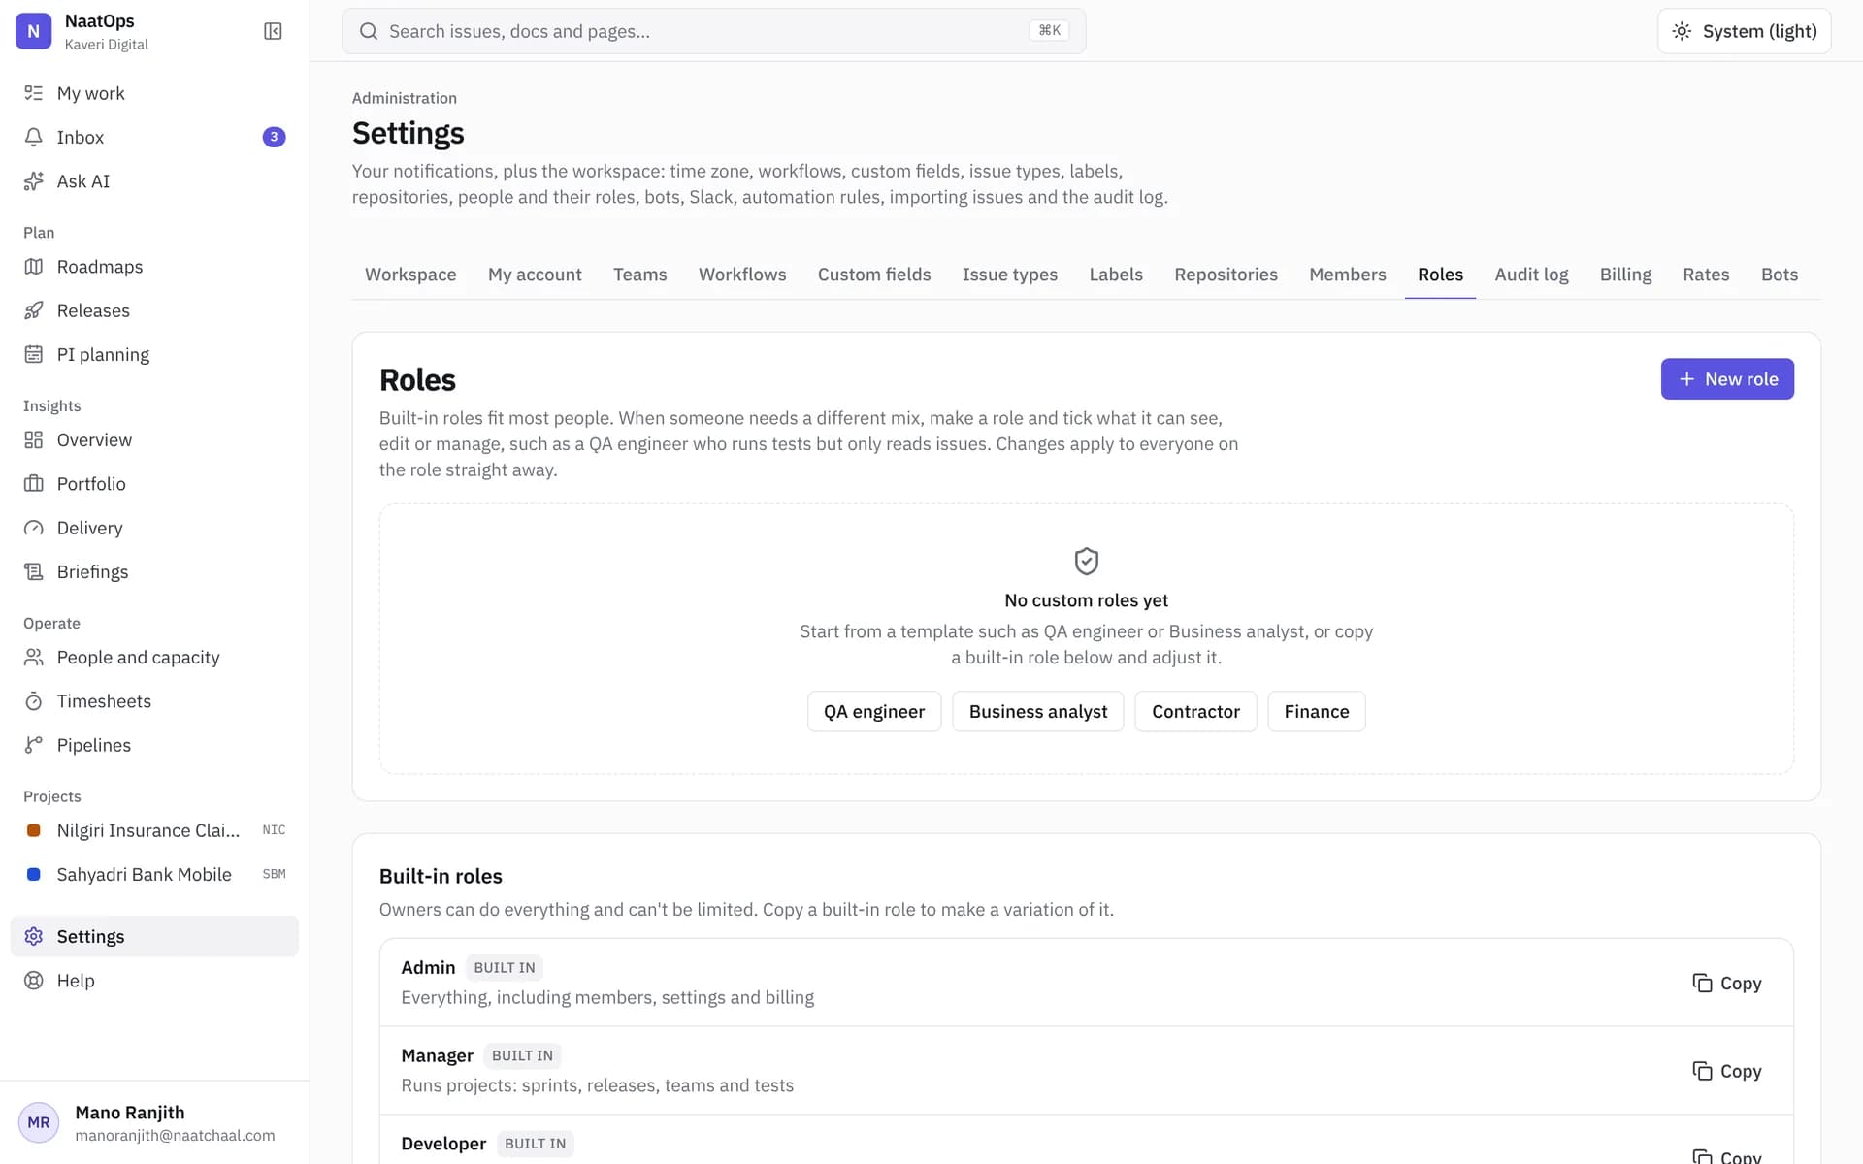Open the Sahyadri Bank Mobile project
This screenshot has width=1863, height=1164.
click(154, 874)
